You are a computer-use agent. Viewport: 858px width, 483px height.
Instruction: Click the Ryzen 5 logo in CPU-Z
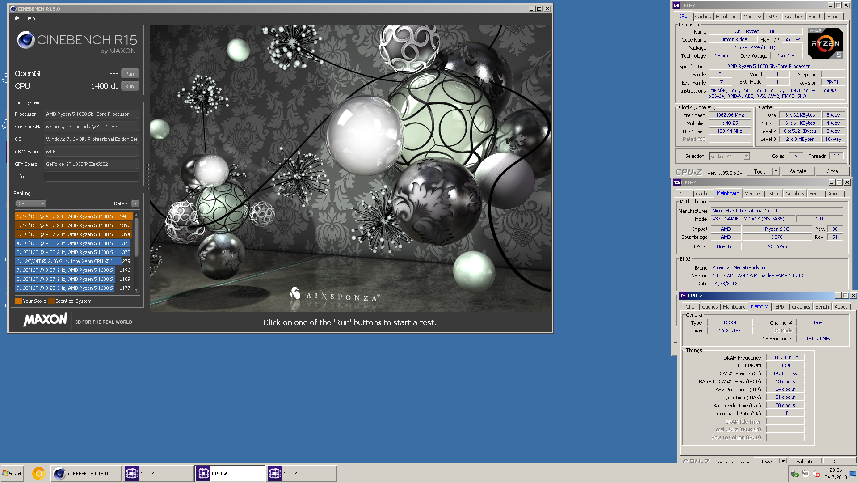click(x=825, y=43)
